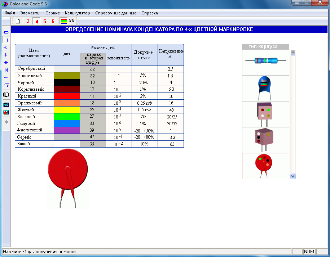Pick the green color swatch

(x=67, y=117)
